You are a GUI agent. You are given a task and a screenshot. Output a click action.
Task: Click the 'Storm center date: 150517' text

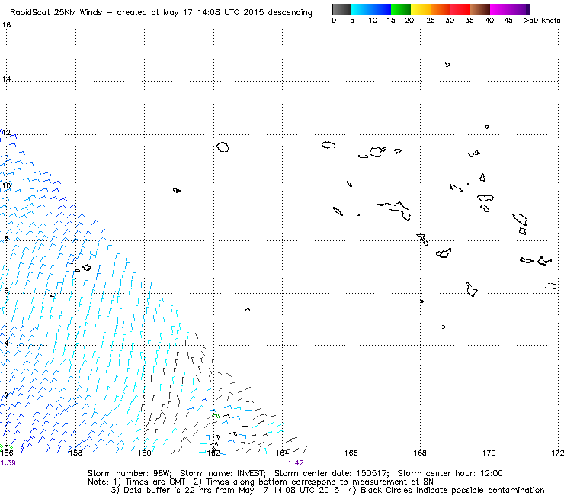(x=332, y=473)
